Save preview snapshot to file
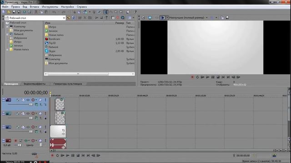Screen dimensions: 291x163 point(227,18)
